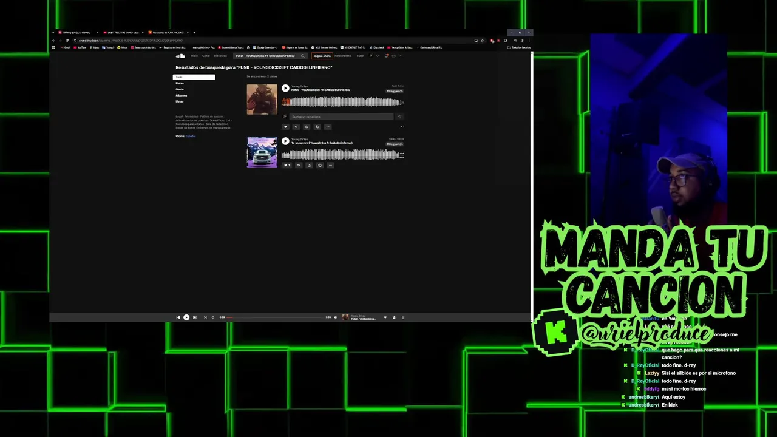The width and height of the screenshot is (777, 437).
Task: Open the Canal nav item
Action: (x=206, y=56)
